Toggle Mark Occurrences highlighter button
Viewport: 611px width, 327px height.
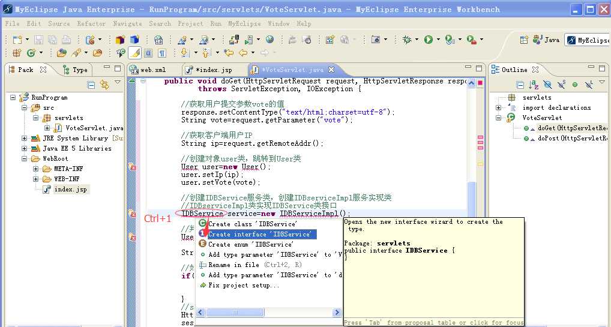(134, 53)
